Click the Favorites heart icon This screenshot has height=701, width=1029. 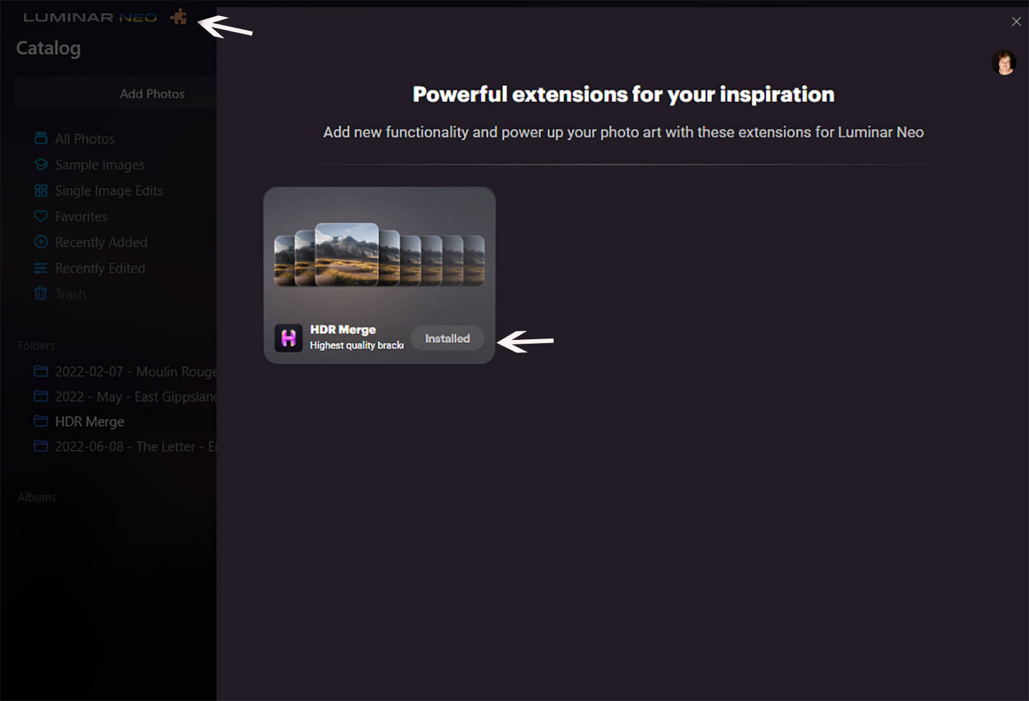click(41, 216)
